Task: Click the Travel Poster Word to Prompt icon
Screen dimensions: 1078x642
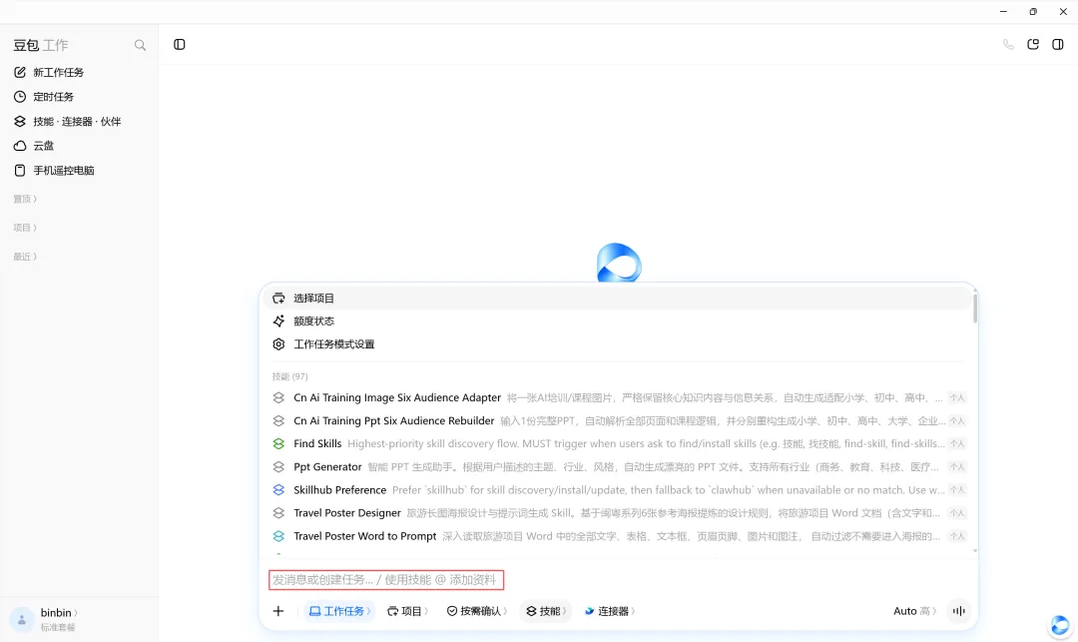Action: pos(278,536)
